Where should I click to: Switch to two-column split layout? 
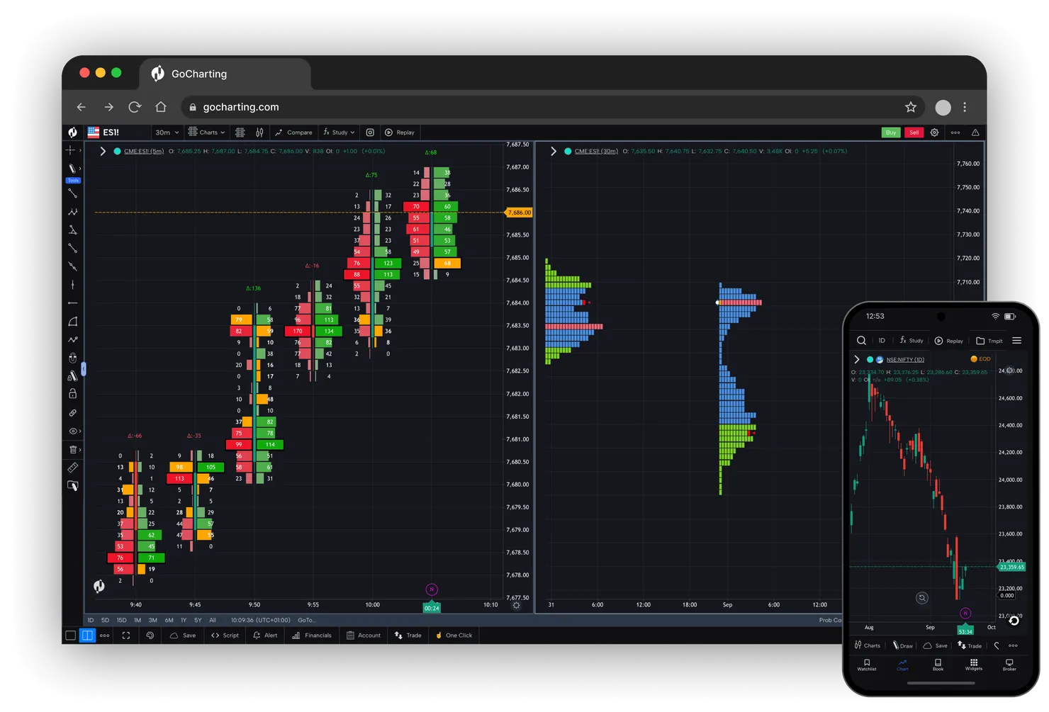[87, 635]
